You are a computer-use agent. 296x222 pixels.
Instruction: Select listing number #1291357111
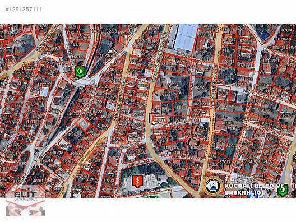point(24,9)
